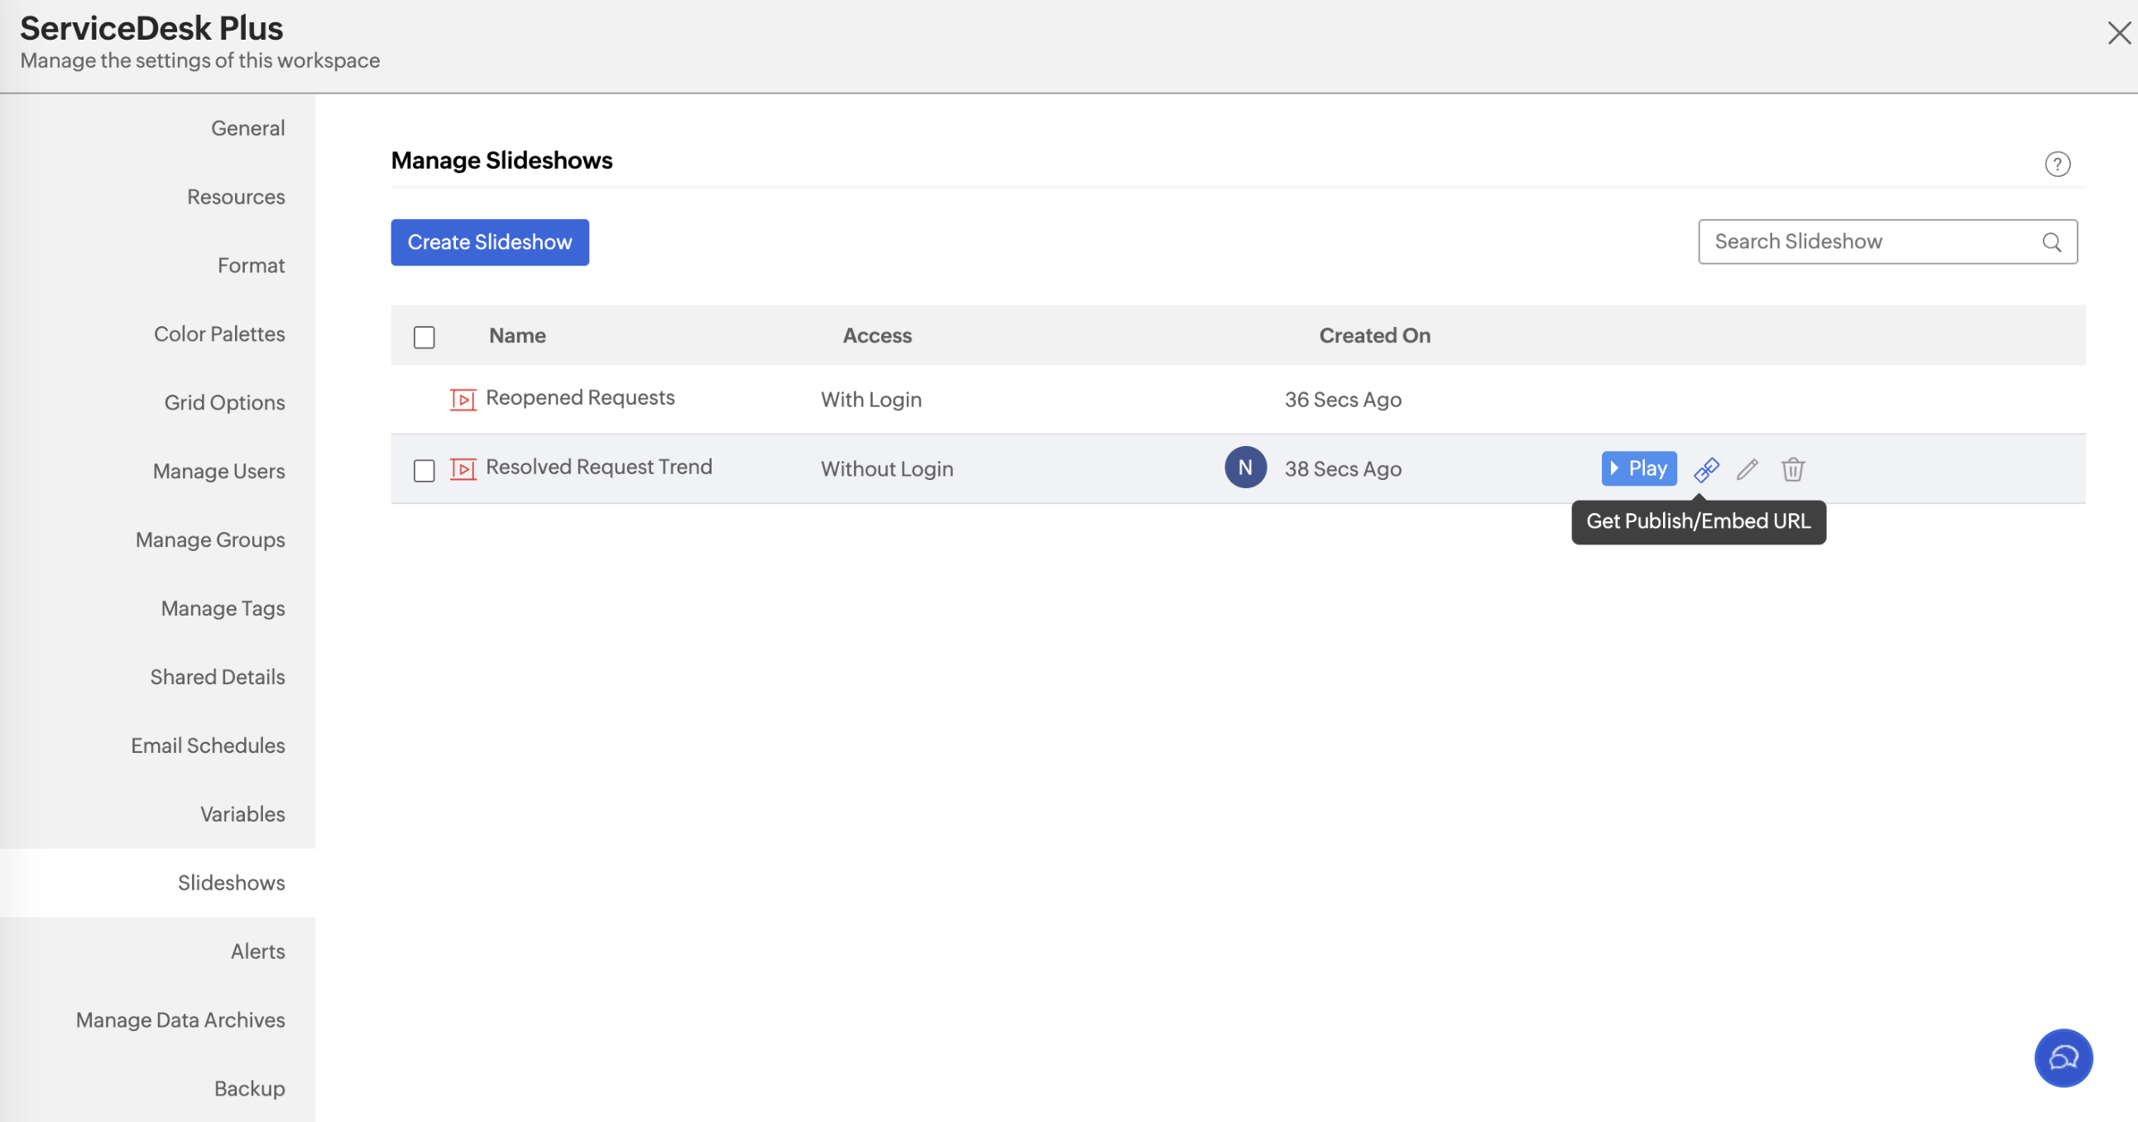Go to the Email Schedules section
The height and width of the screenshot is (1122, 2138).
click(x=209, y=746)
